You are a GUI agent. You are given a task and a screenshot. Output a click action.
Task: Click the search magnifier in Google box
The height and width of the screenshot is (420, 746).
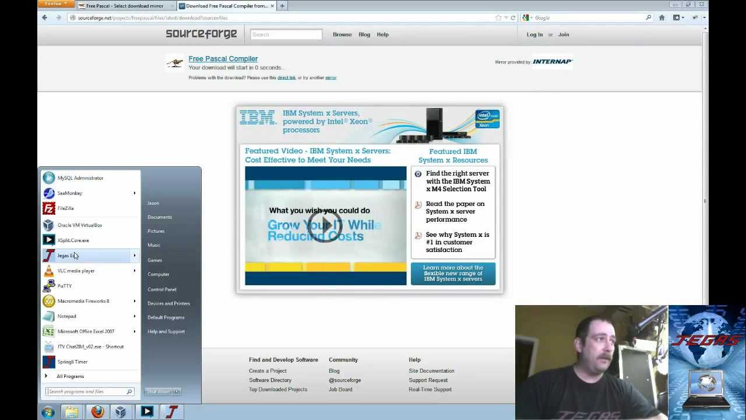(648, 17)
